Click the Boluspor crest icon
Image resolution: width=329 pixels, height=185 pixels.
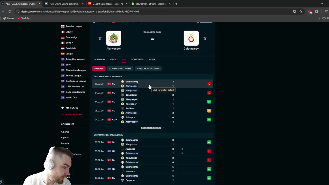pos(123,117)
